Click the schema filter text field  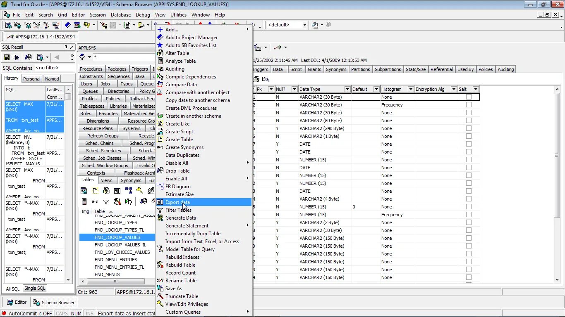click(123, 57)
